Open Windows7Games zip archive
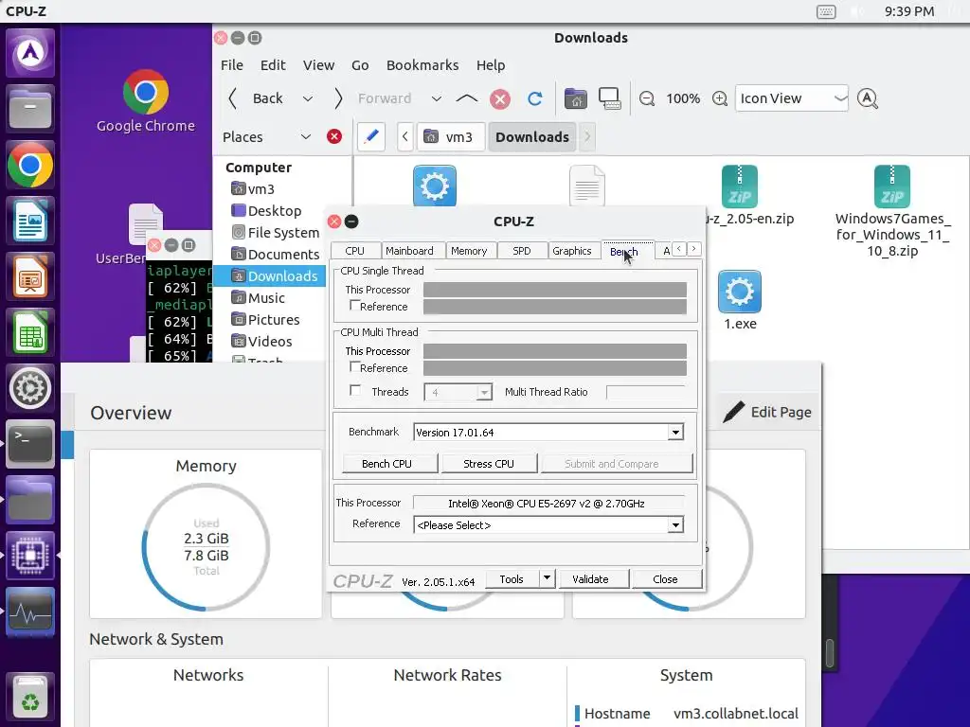Viewport: 970px width, 727px height. [892, 211]
